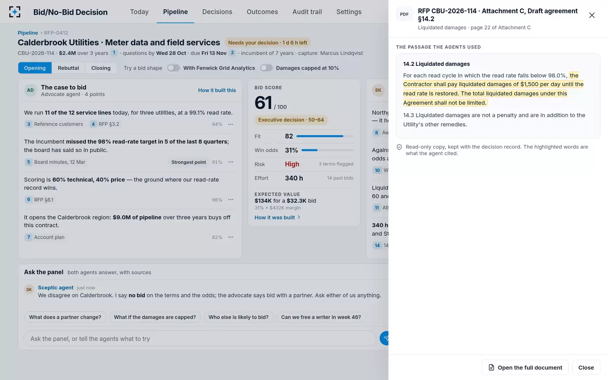Open citation 7 Account plan

[x=45, y=237]
